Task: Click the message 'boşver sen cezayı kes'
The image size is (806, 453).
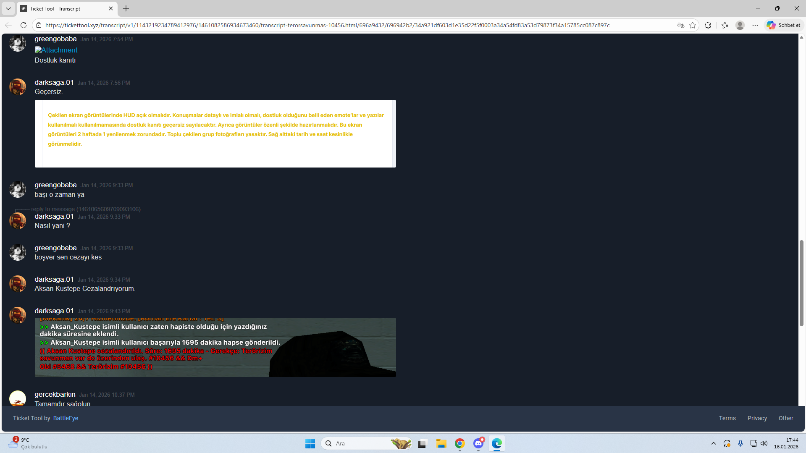Action: coord(68,257)
